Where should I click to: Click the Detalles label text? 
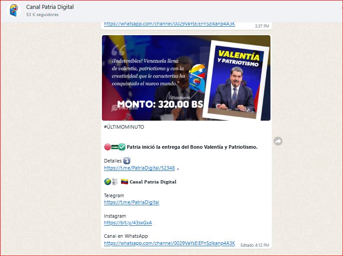pyautogui.click(x=113, y=161)
